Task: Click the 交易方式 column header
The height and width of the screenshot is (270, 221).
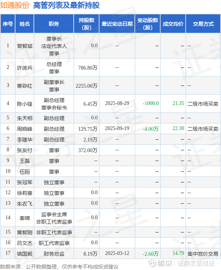Action: click(x=203, y=24)
